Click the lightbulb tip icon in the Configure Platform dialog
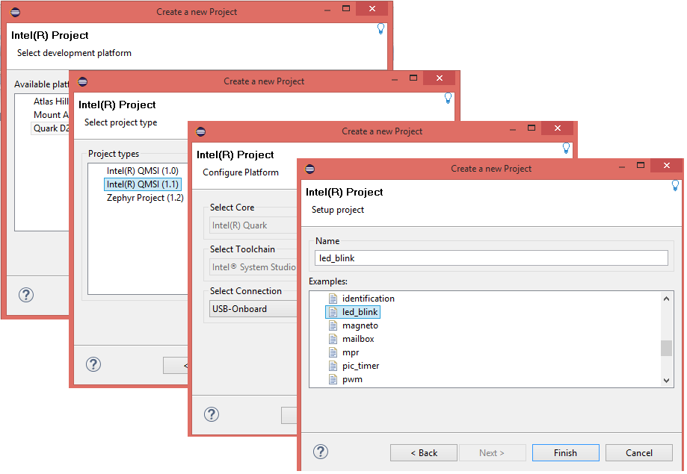The image size is (687, 474). [x=566, y=149]
